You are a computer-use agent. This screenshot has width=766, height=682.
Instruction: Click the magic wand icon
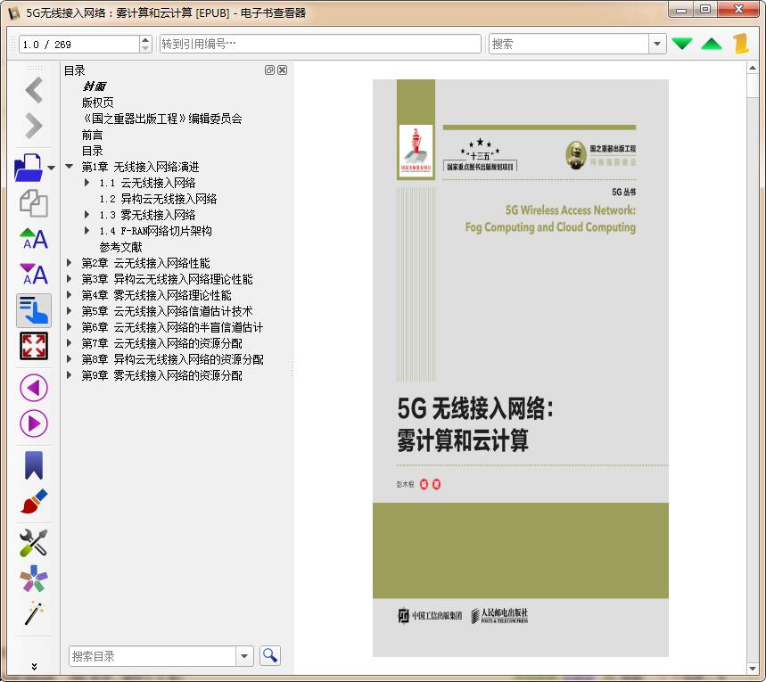34,613
